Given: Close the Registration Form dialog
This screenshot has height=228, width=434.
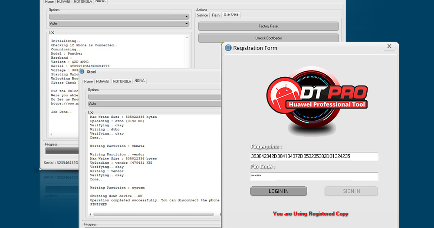Looking at the screenshot, I should tap(389, 46).
